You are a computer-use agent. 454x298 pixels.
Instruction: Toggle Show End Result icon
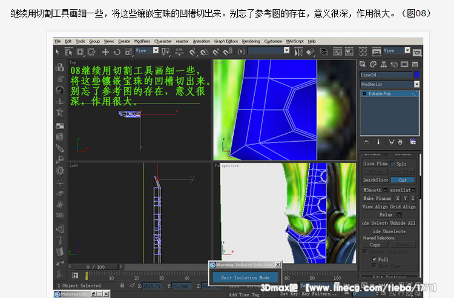pos(378,142)
